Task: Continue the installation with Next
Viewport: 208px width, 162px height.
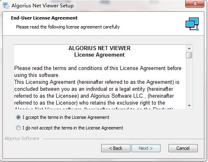Action: (146, 148)
